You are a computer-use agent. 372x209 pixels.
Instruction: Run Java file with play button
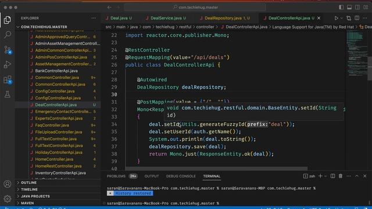(x=336, y=18)
